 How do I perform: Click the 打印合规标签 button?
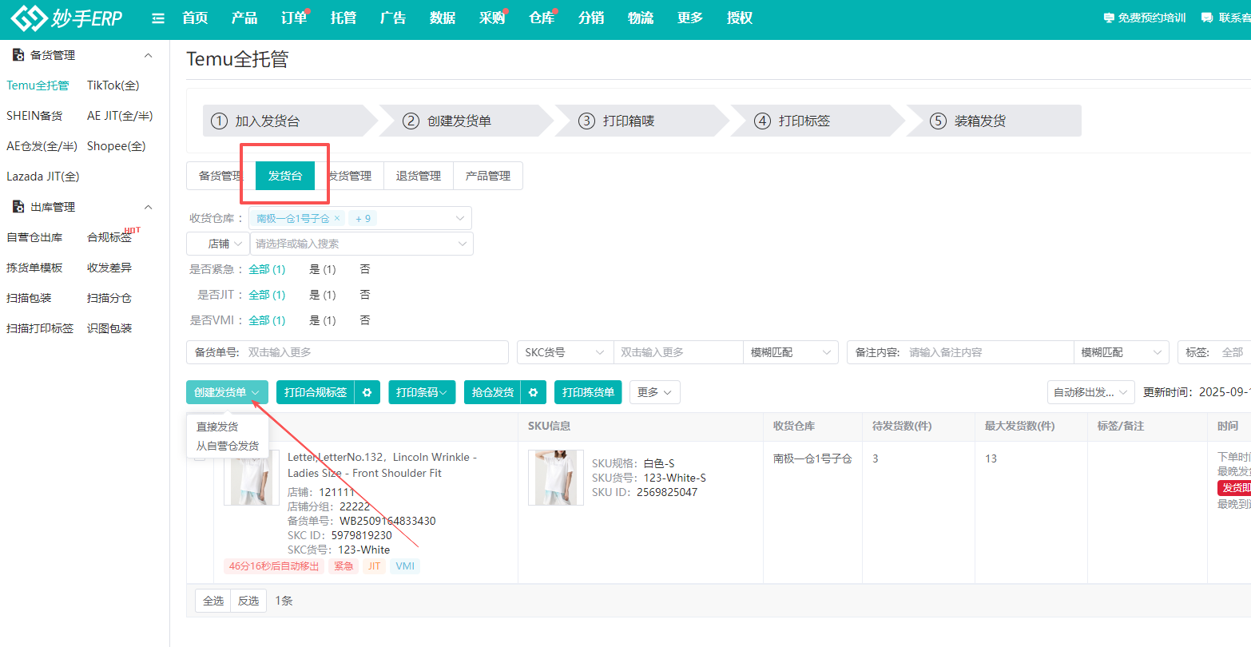pos(316,392)
